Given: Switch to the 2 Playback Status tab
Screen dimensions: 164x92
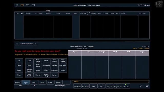Looking at the screenshot, I should pos(26,44).
